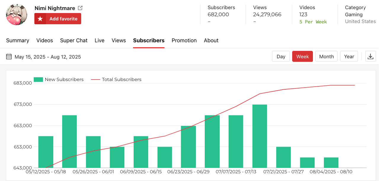Click the 05/12/2025 - 05/18 bar
379x181 pixels.
(46, 152)
